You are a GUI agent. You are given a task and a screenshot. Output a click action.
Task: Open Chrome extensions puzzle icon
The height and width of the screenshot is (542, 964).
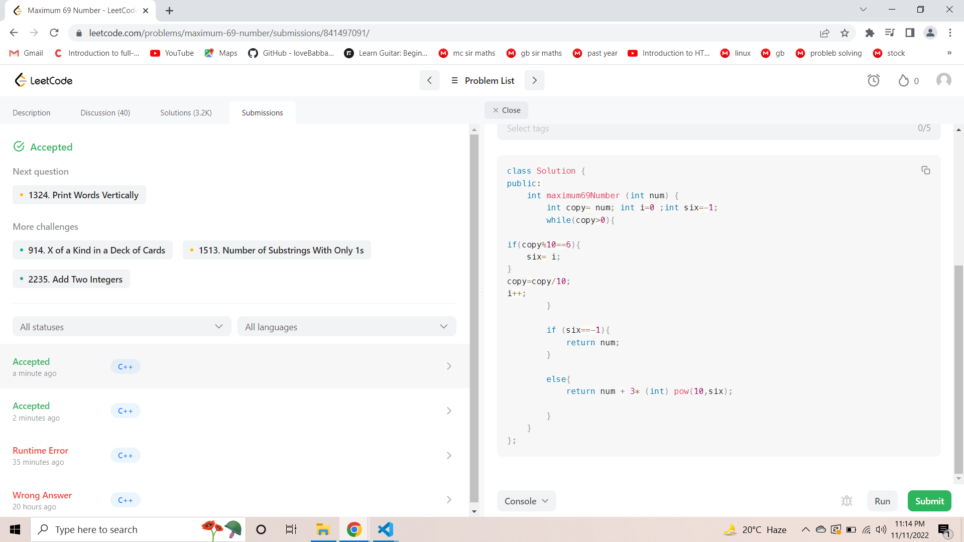click(870, 33)
